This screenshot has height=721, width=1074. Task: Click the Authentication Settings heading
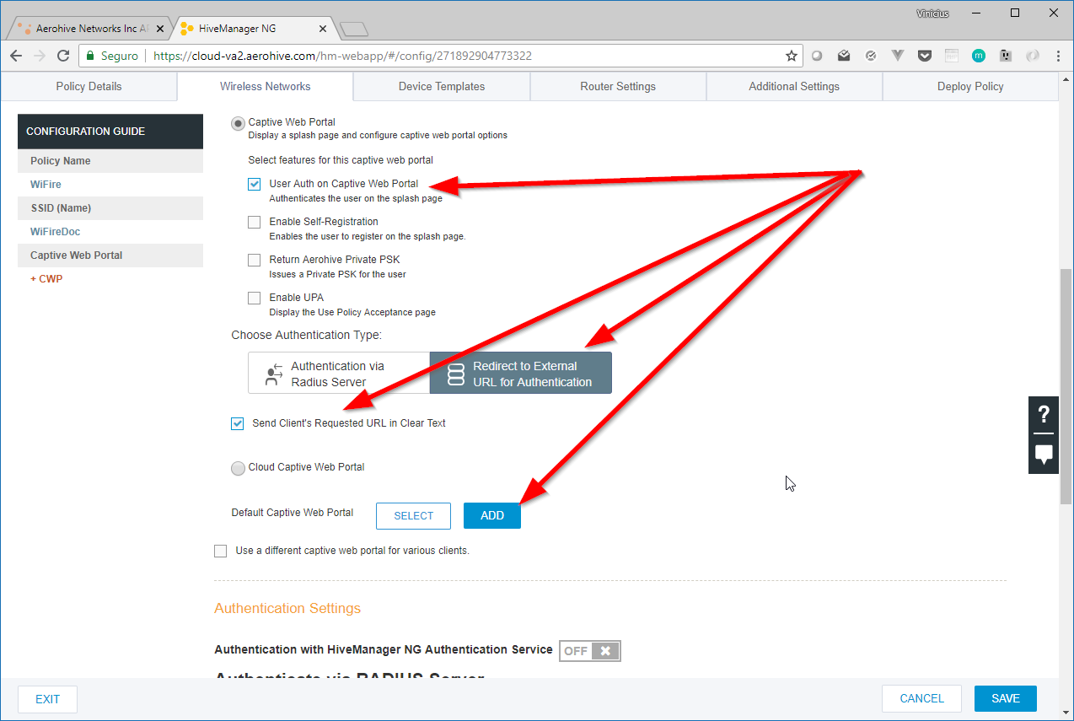(287, 608)
